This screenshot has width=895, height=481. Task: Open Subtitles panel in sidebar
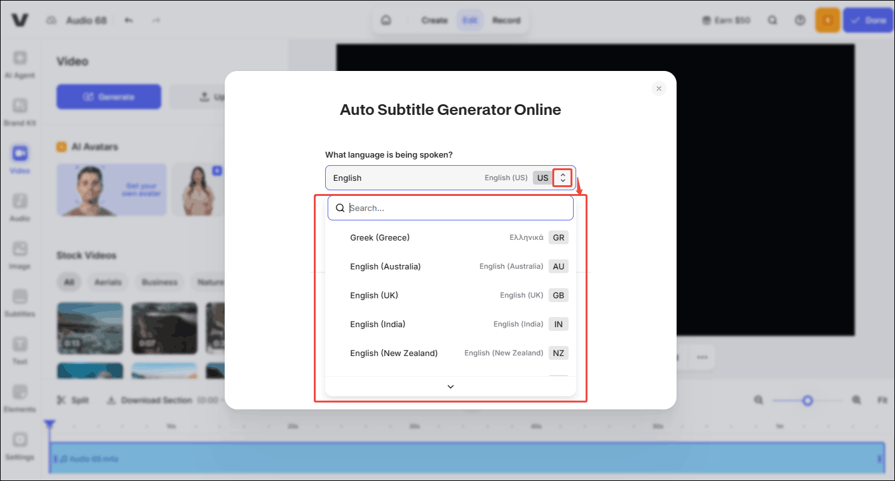point(20,303)
